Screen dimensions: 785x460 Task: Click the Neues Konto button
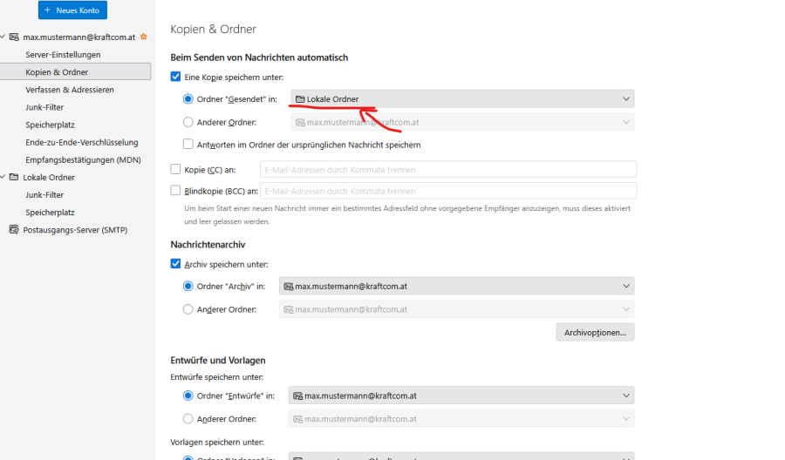72,10
